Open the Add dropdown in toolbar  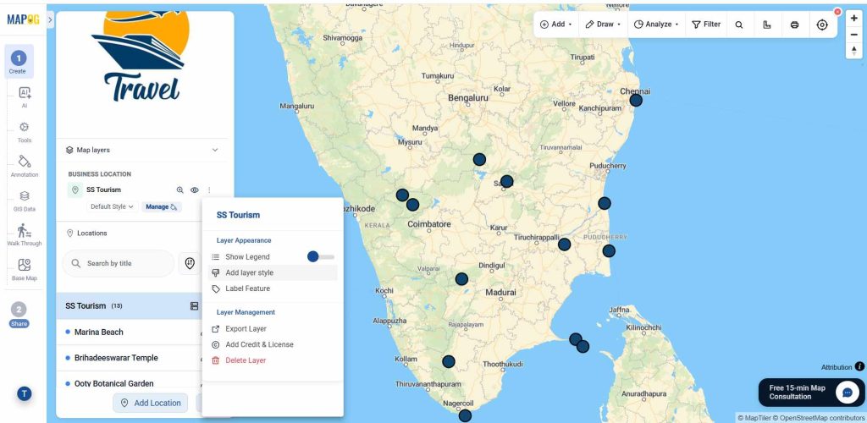click(x=555, y=25)
